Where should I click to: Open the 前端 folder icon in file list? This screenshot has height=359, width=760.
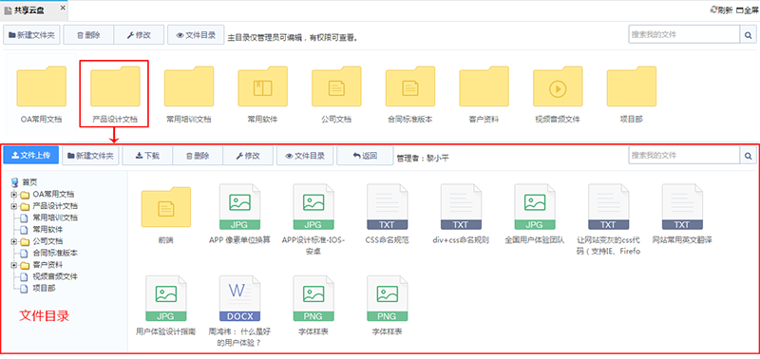point(165,206)
